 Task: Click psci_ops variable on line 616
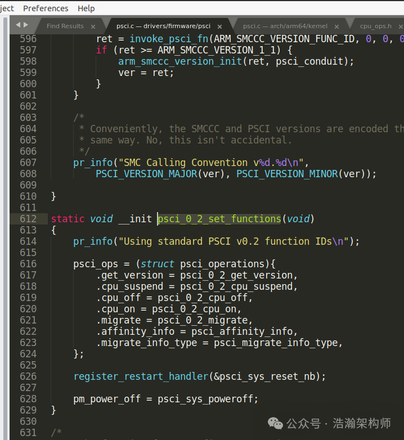pos(96,264)
